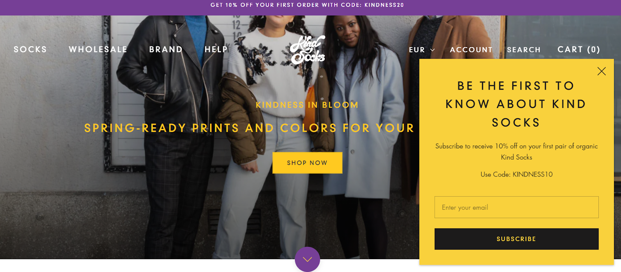Open the SOCKS menu

30,49
